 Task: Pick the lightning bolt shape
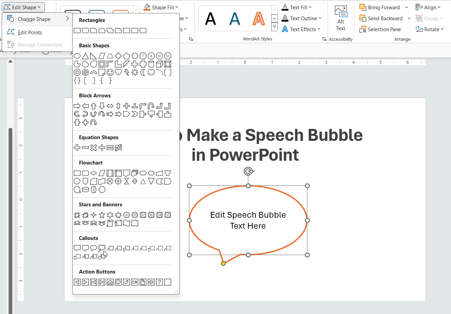(127, 72)
